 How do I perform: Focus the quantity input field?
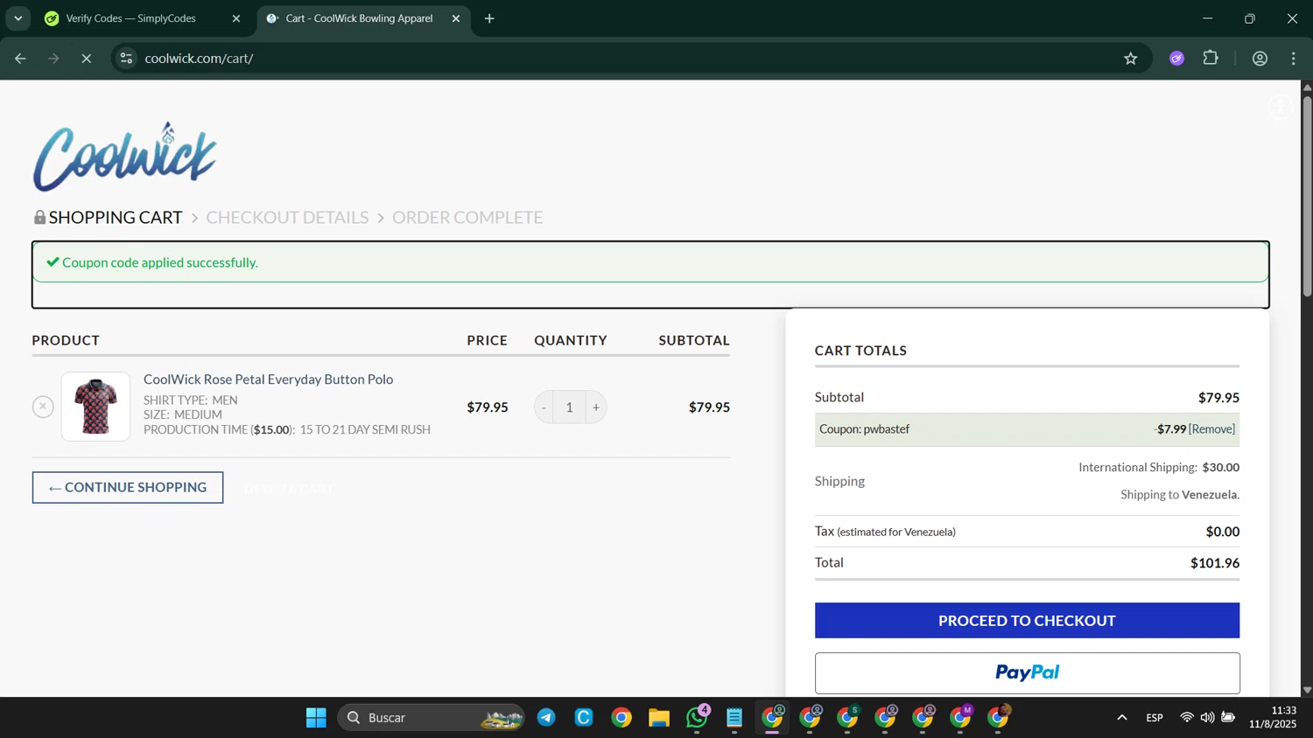tap(570, 407)
